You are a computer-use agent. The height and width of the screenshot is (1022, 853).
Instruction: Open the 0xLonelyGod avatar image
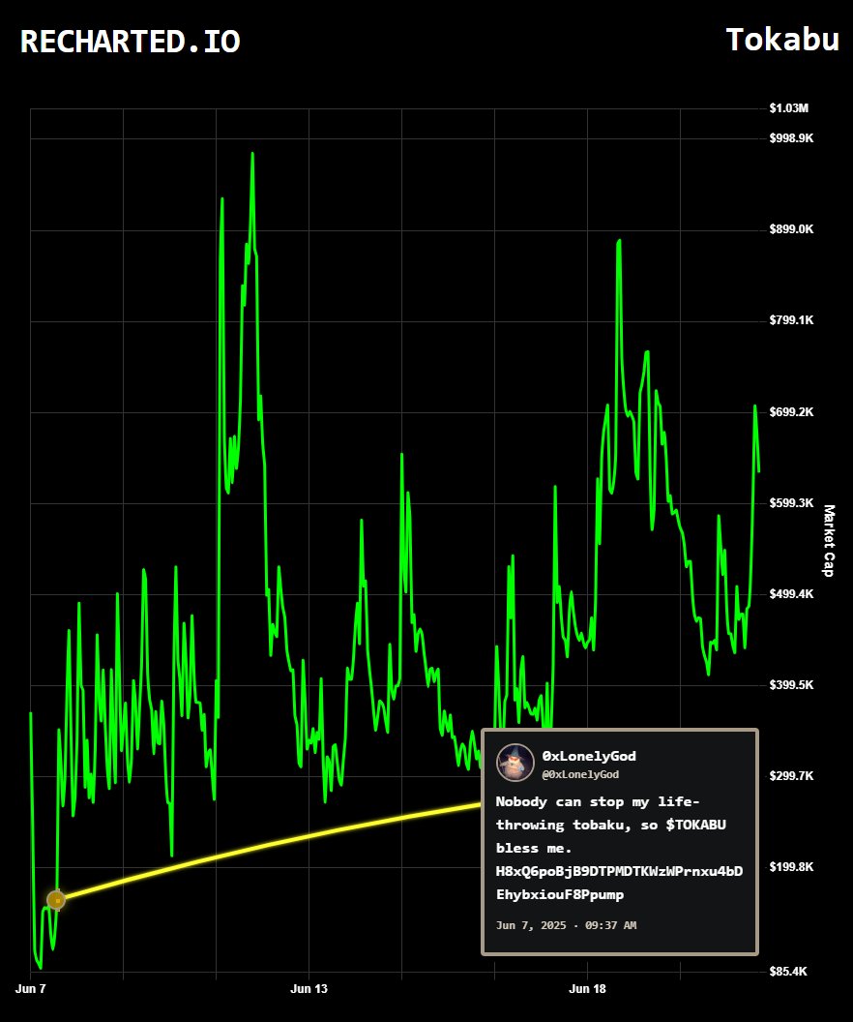515,763
